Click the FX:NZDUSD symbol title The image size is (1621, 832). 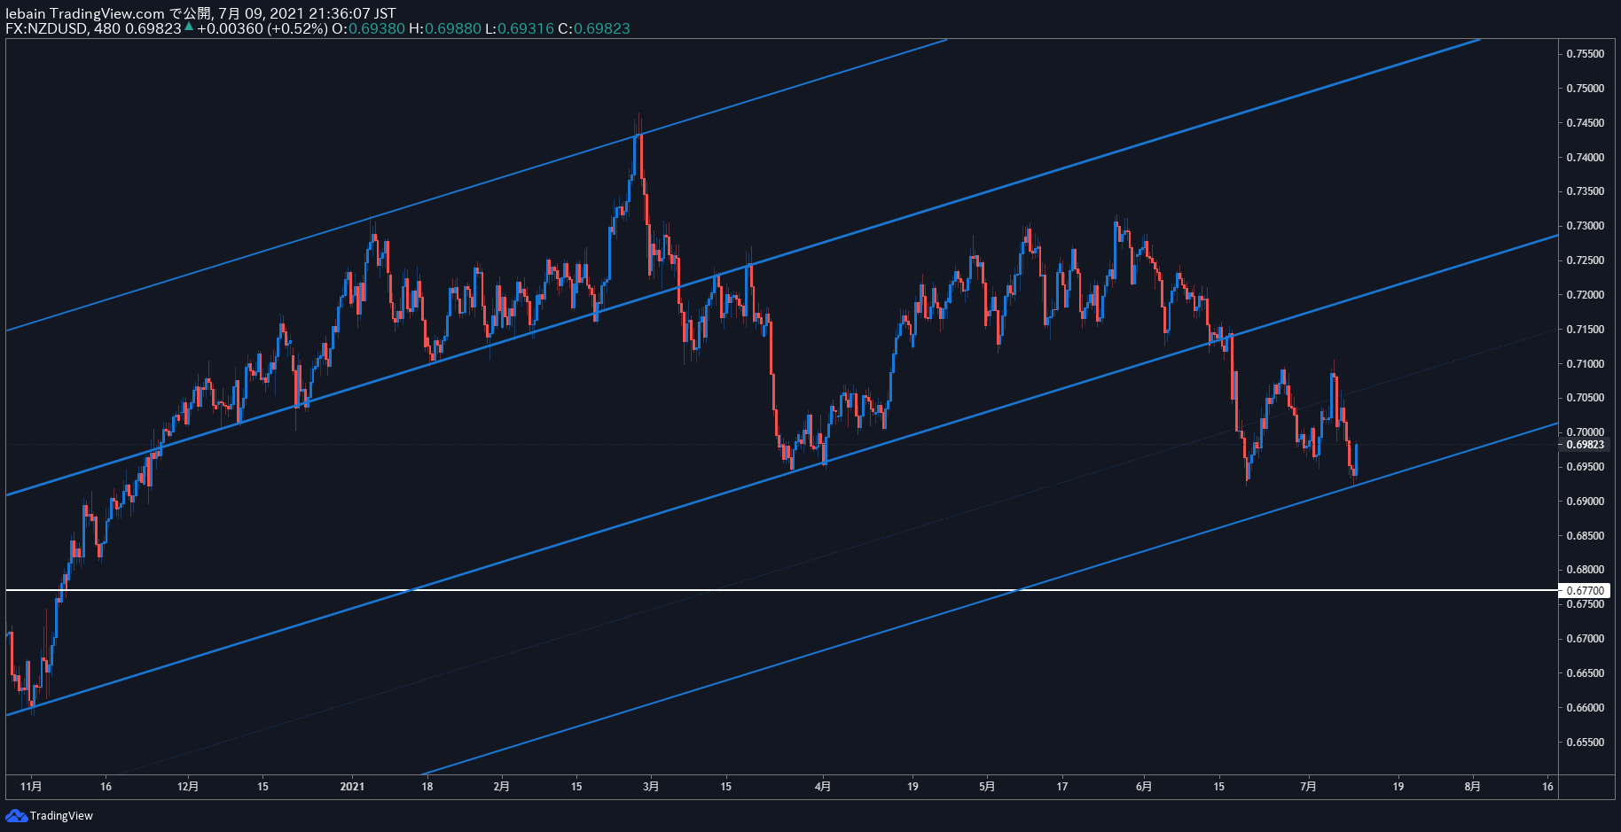click(46, 28)
